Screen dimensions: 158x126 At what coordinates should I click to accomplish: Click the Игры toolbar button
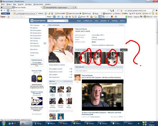coord(95,13)
